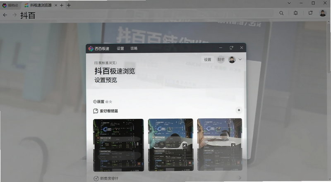This screenshot has height=182, width=331.
Task: Click the colorful logo in popup title bar
Action: click(x=91, y=48)
